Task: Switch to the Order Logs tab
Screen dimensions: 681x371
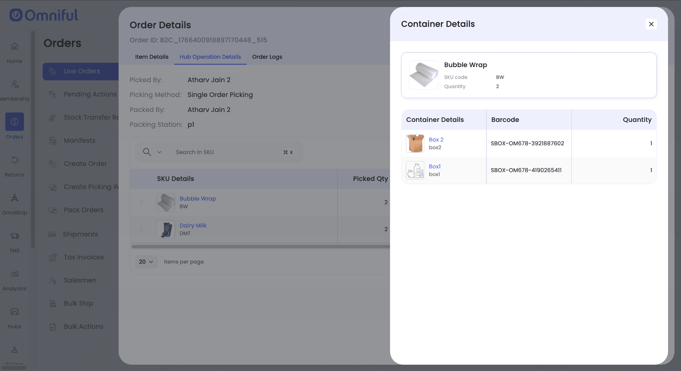Action: click(267, 57)
